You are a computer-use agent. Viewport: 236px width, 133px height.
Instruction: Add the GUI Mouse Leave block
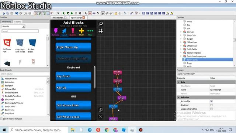coord(73,116)
